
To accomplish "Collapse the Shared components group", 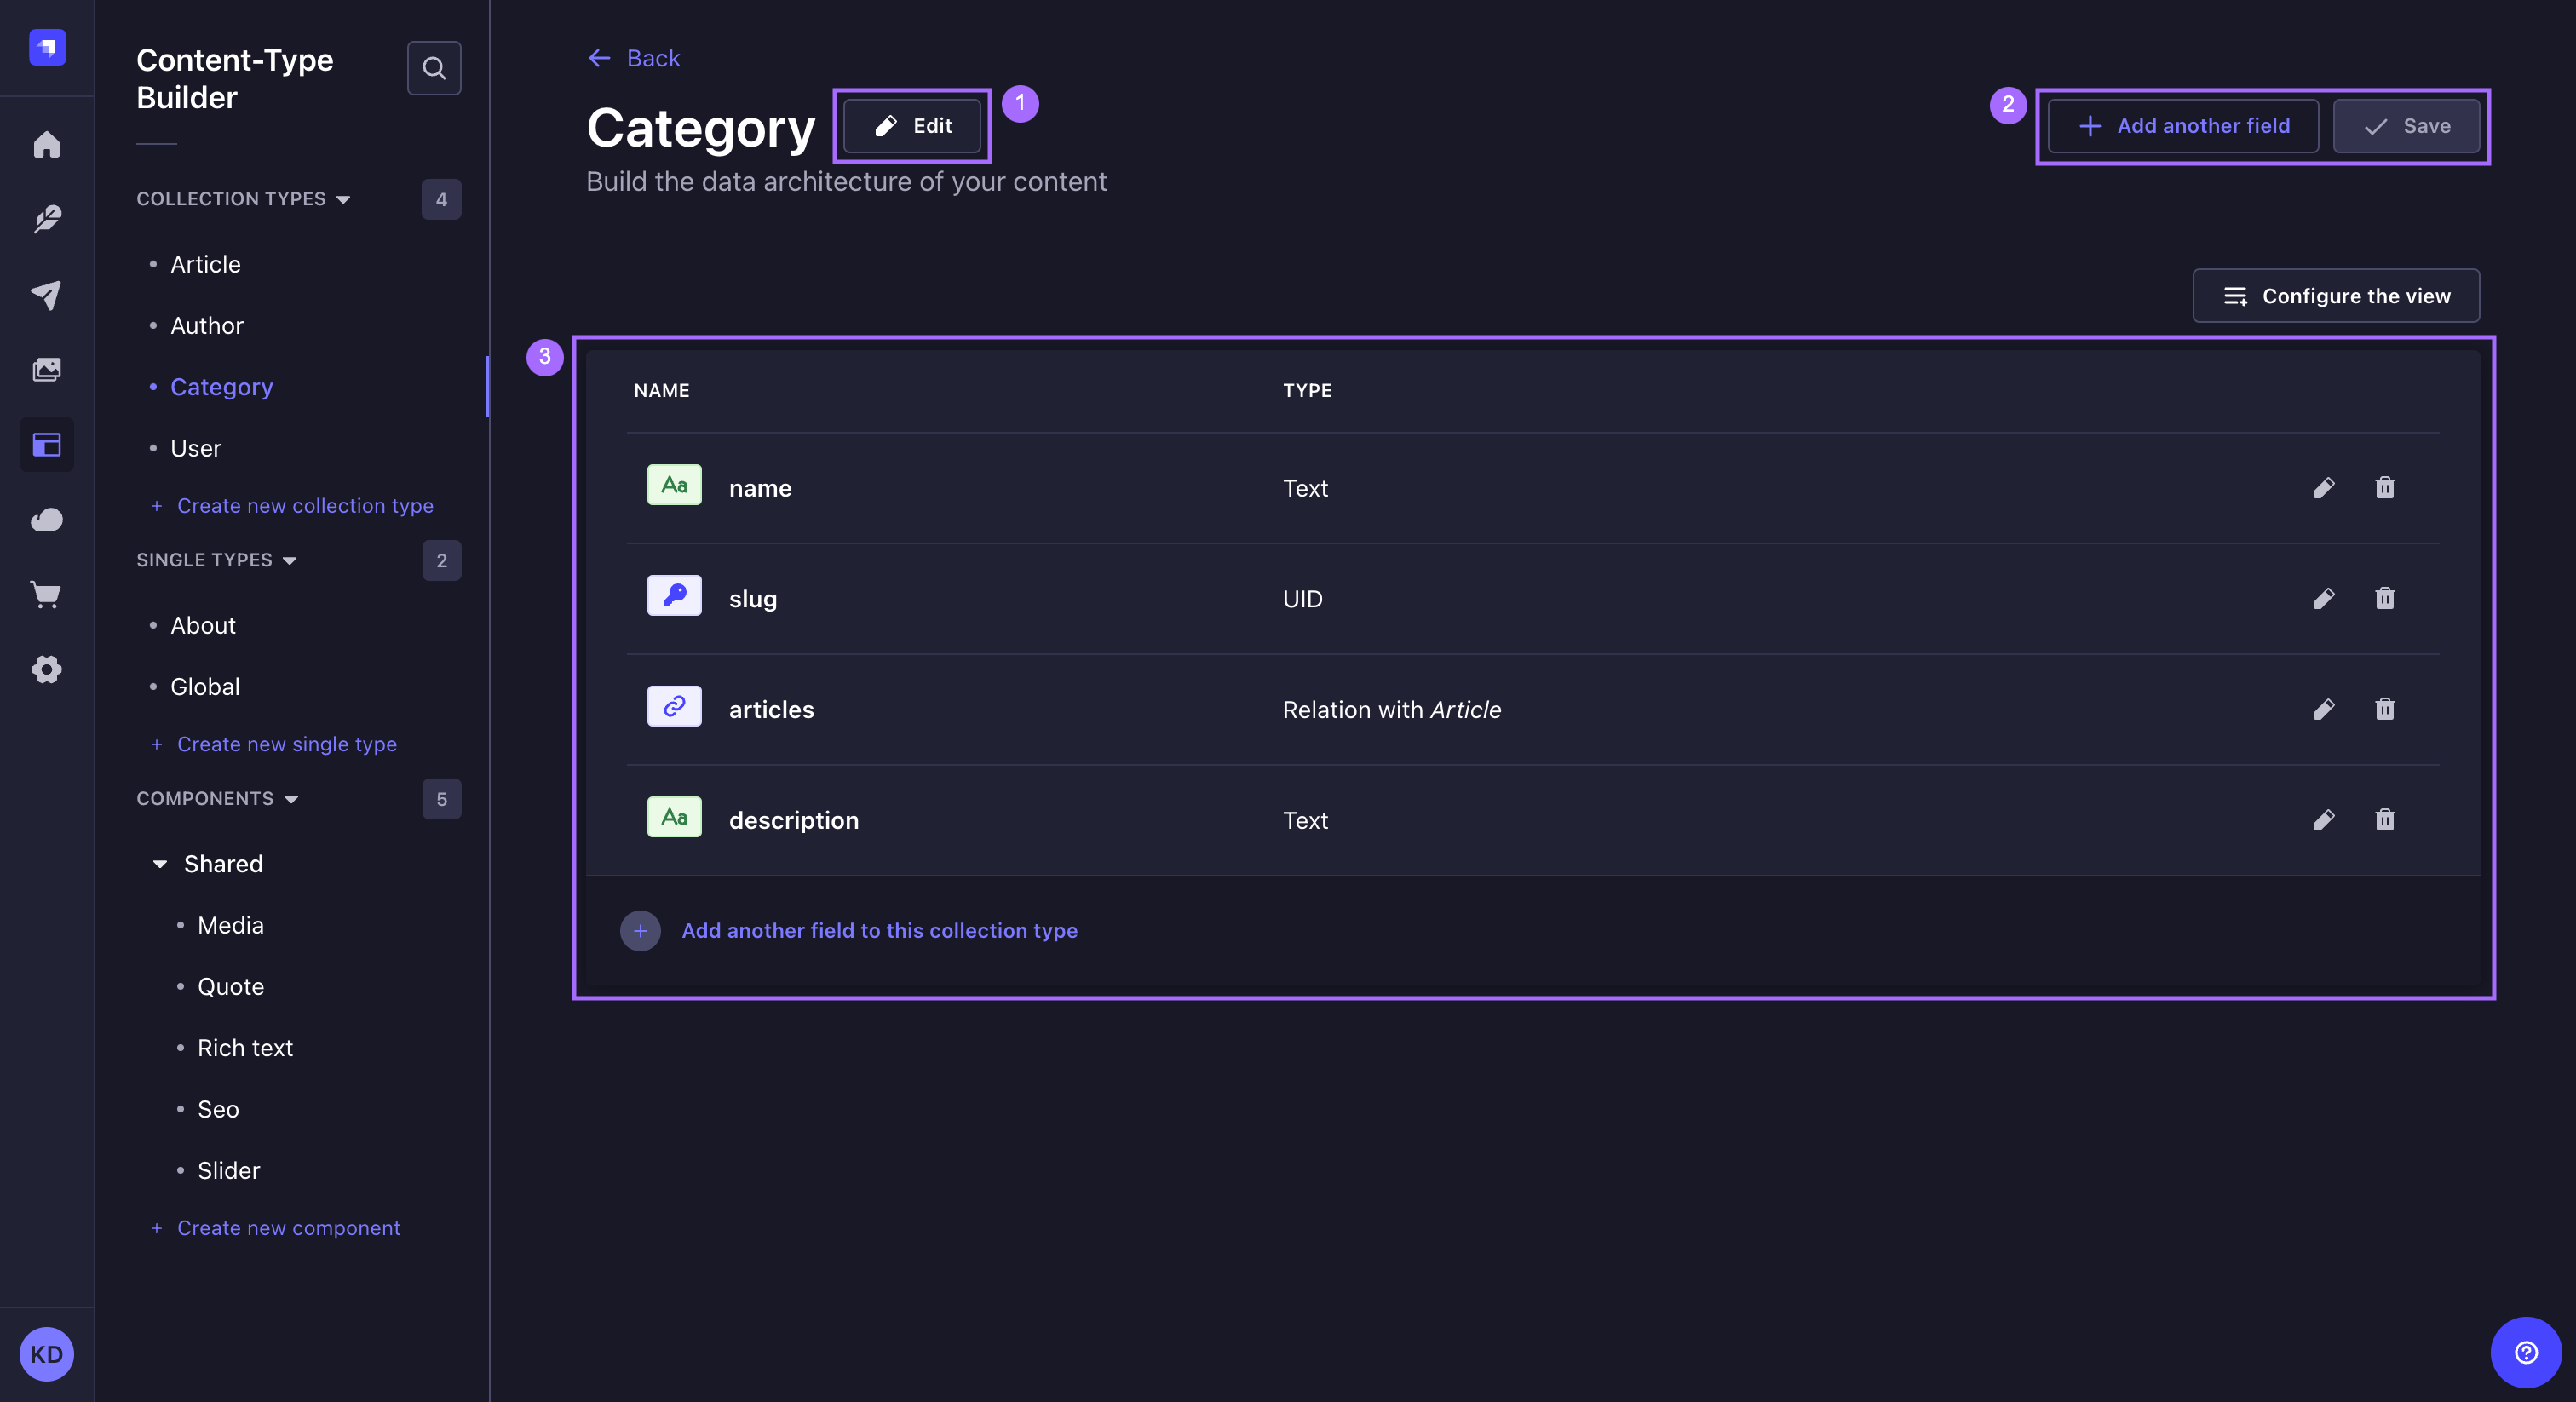I will coord(160,864).
